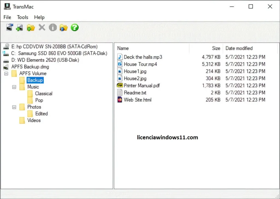The image size is (280, 199).
Task: Click the Edited folder icon
Action: (30, 114)
